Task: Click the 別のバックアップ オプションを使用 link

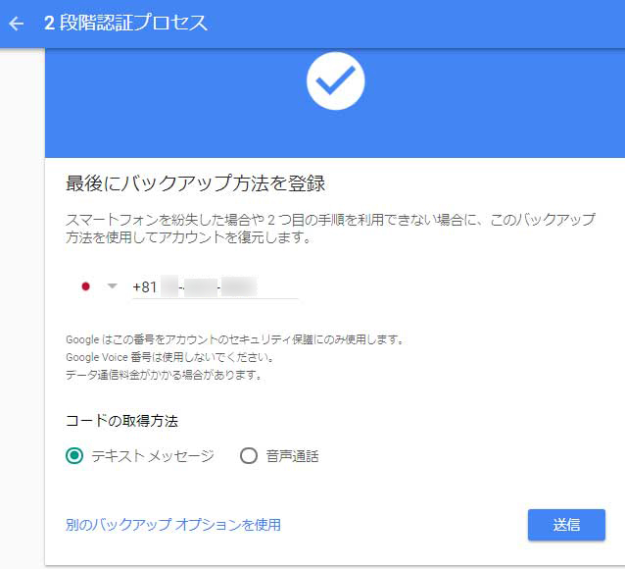Action: tap(173, 525)
